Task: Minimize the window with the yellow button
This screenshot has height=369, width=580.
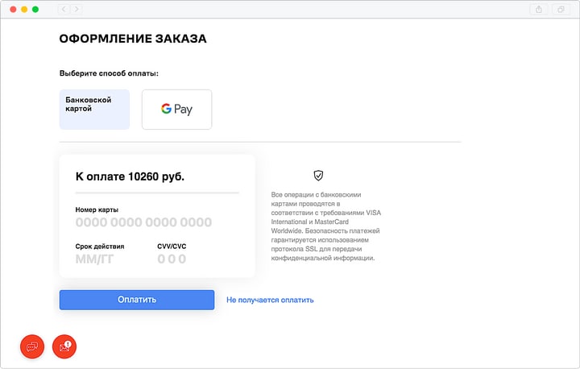Action: coord(24,9)
